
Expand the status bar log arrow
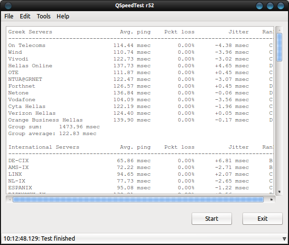(x=284, y=239)
